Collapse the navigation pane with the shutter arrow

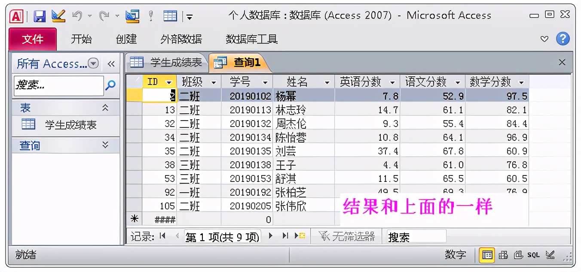(x=111, y=63)
